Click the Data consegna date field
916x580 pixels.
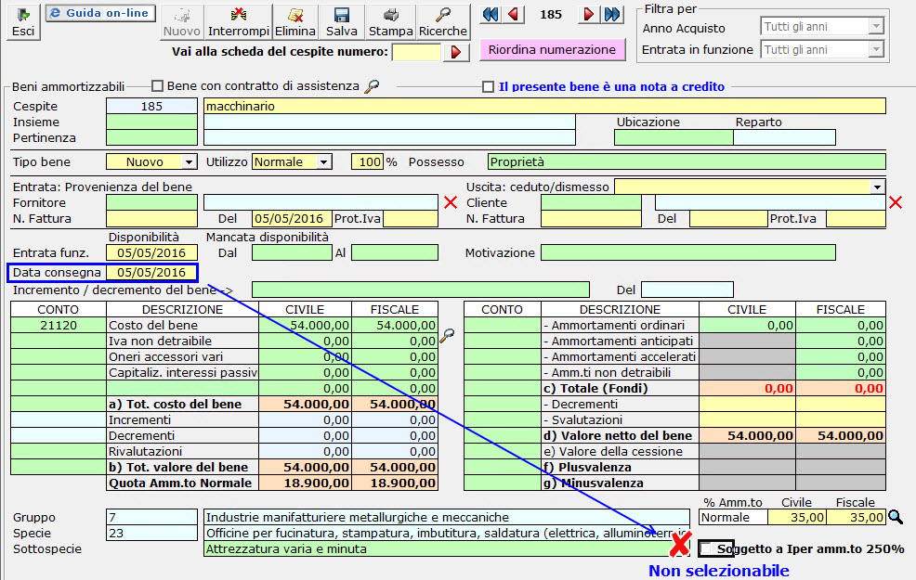click(151, 273)
